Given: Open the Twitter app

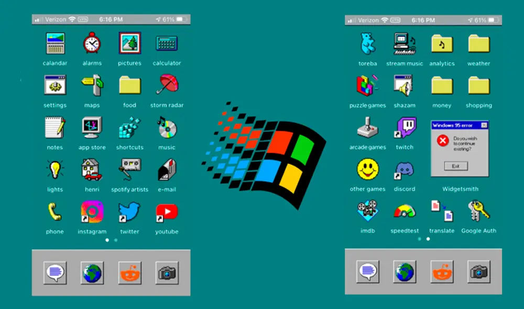Looking at the screenshot, I should point(129,212).
